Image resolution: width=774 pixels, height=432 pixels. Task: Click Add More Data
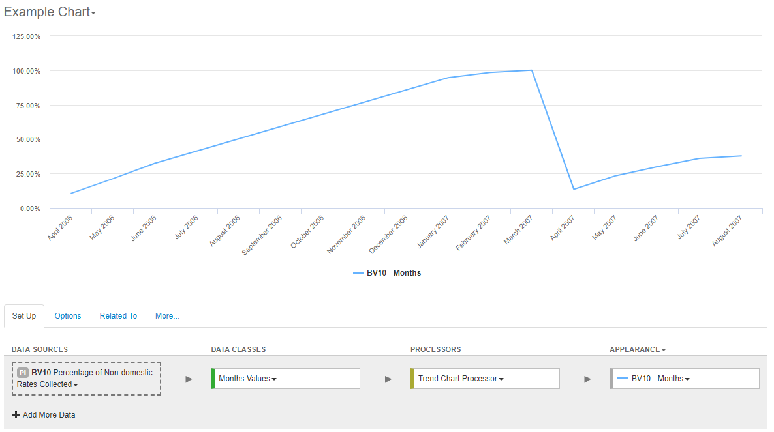pos(49,415)
